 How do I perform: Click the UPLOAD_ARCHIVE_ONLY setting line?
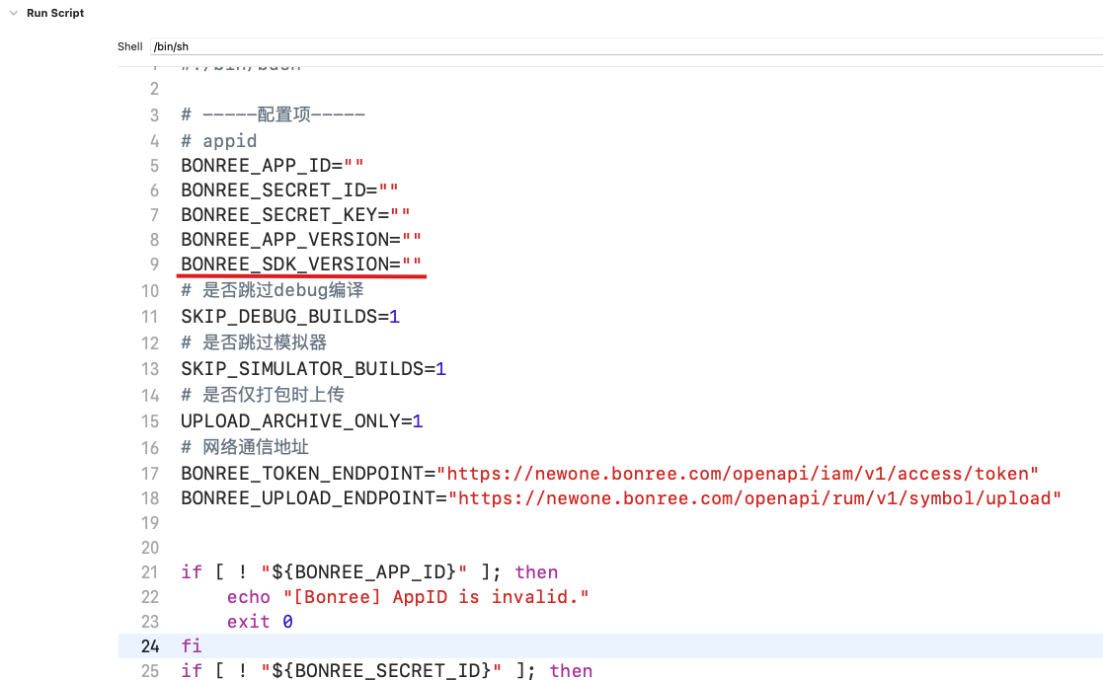point(301,421)
